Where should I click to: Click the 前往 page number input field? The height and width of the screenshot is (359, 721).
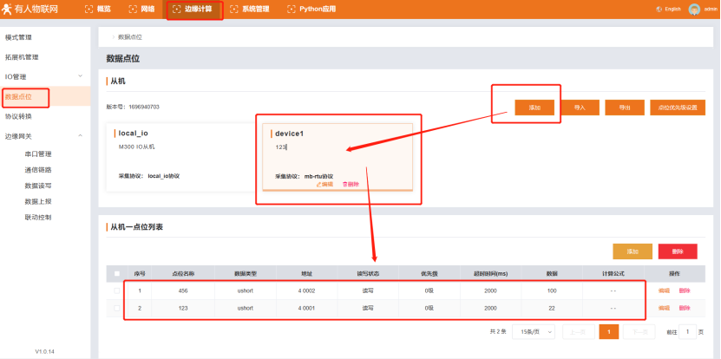point(686,331)
